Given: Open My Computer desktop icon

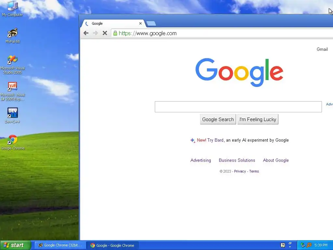Looking at the screenshot, I should [x=12, y=9].
